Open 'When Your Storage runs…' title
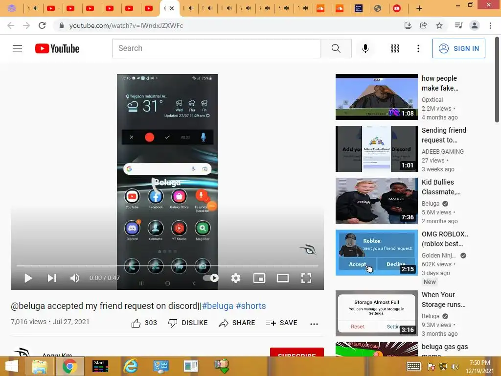The height and width of the screenshot is (376, 501). (x=443, y=300)
